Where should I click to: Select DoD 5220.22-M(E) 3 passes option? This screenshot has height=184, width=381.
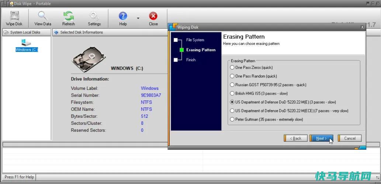pyautogui.click(x=283, y=102)
